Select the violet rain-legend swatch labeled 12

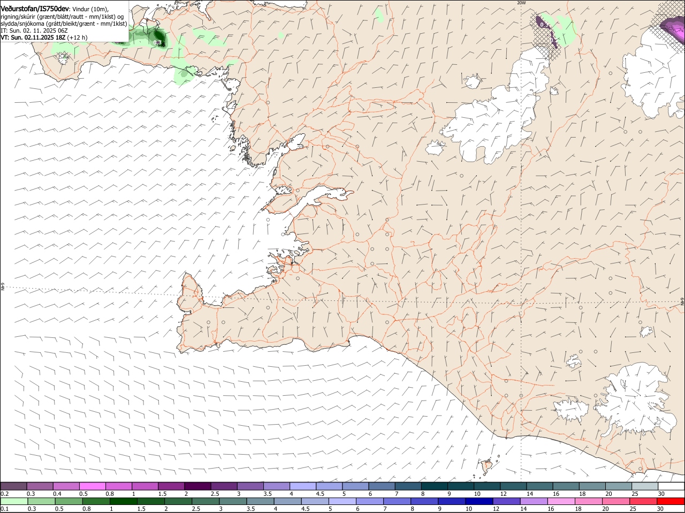(x=507, y=501)
